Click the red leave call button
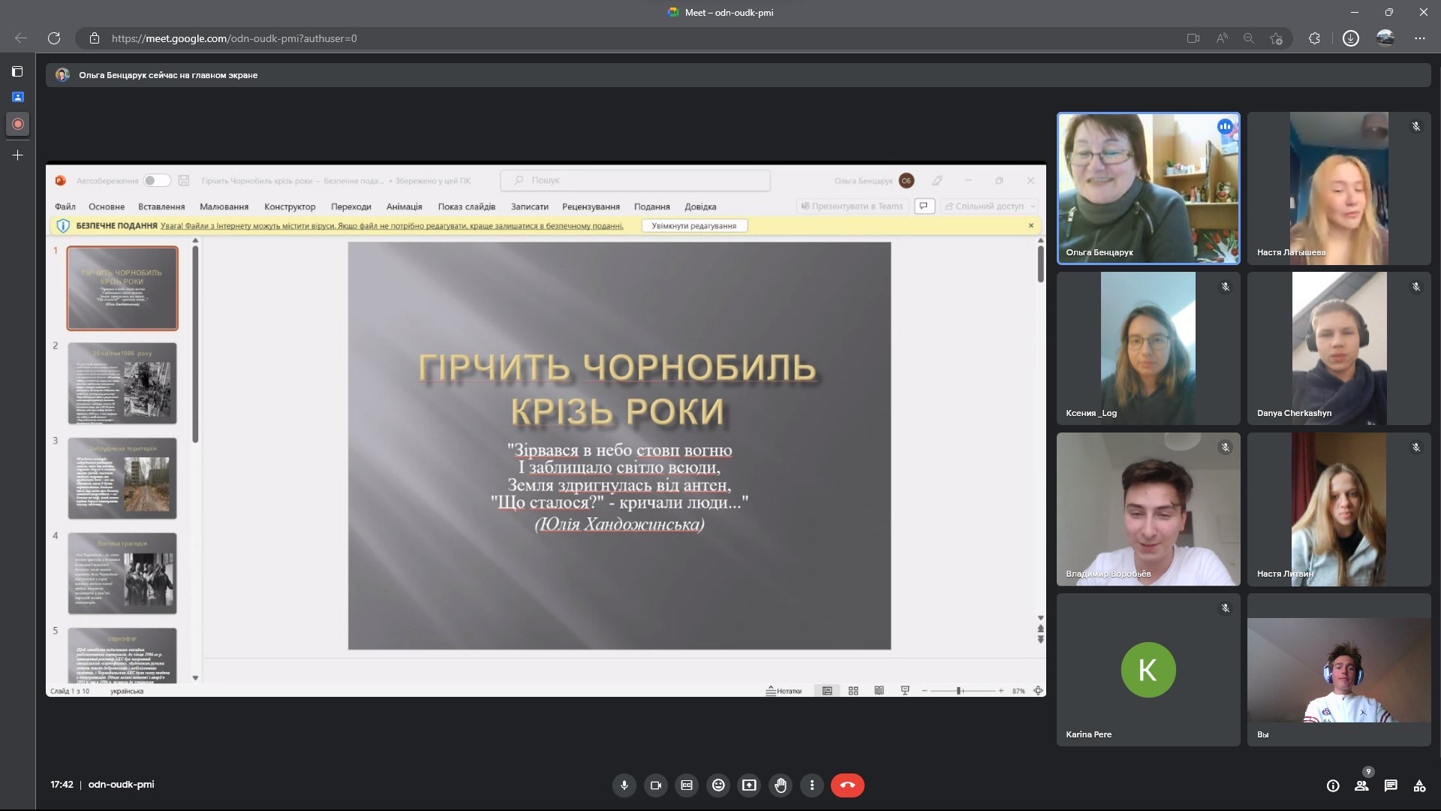 point(847,785)
